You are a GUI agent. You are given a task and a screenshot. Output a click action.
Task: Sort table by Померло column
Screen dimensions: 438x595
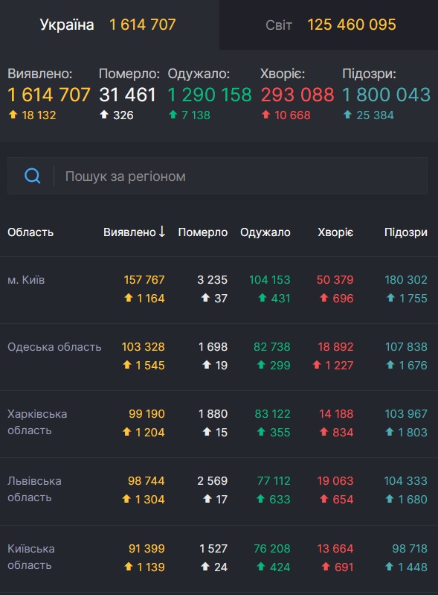pos(203,232)
